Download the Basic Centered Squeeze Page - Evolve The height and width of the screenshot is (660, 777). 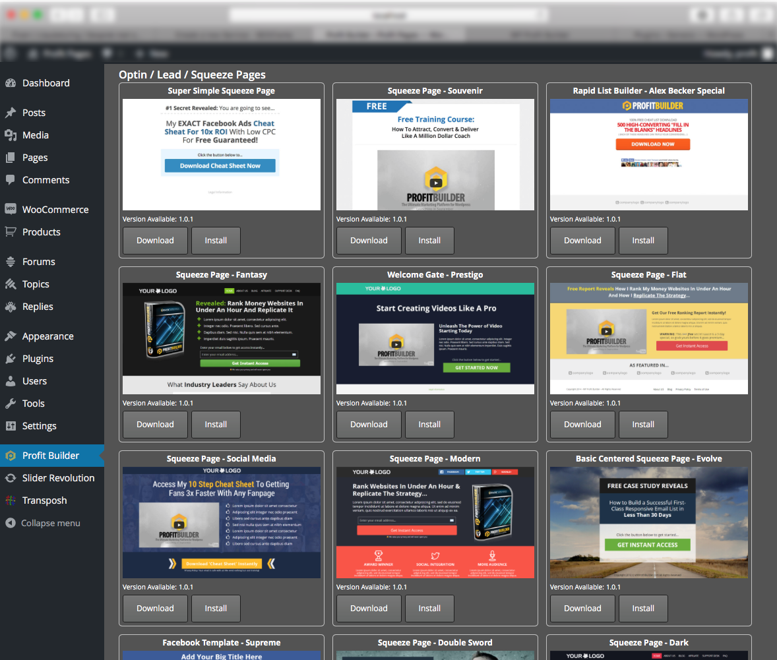(x=582, y=609)
